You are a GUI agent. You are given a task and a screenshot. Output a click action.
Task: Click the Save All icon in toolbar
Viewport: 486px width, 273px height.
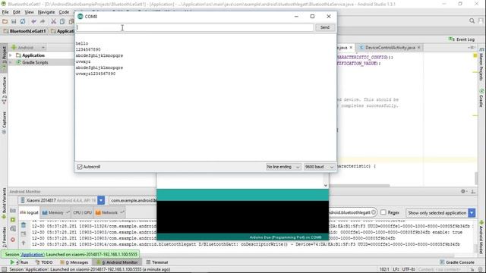[x=14, y=21]
